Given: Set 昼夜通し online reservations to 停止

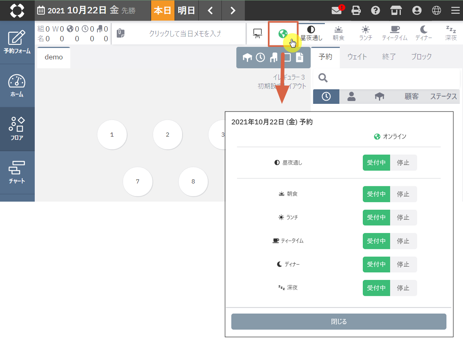Looking at the screenshot, I should click(403, 163).
